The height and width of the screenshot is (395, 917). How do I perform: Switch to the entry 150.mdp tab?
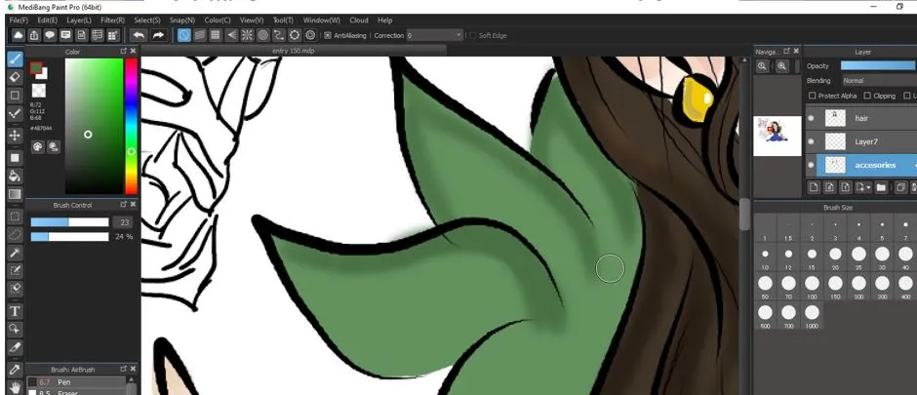coord(295,51)
